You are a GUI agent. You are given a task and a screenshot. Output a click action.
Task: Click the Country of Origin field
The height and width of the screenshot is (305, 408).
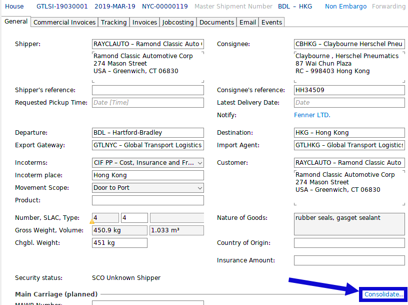click(349, 242)
